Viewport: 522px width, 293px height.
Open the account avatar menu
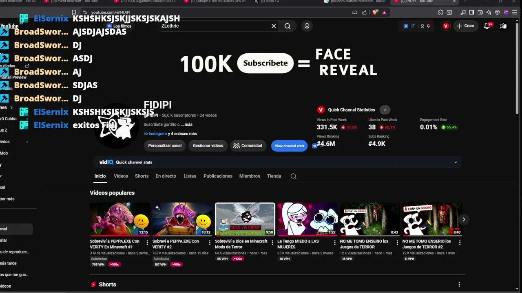504,26
